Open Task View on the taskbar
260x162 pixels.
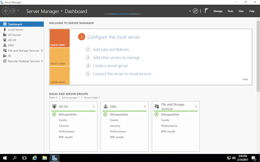(x=24, y=158)
